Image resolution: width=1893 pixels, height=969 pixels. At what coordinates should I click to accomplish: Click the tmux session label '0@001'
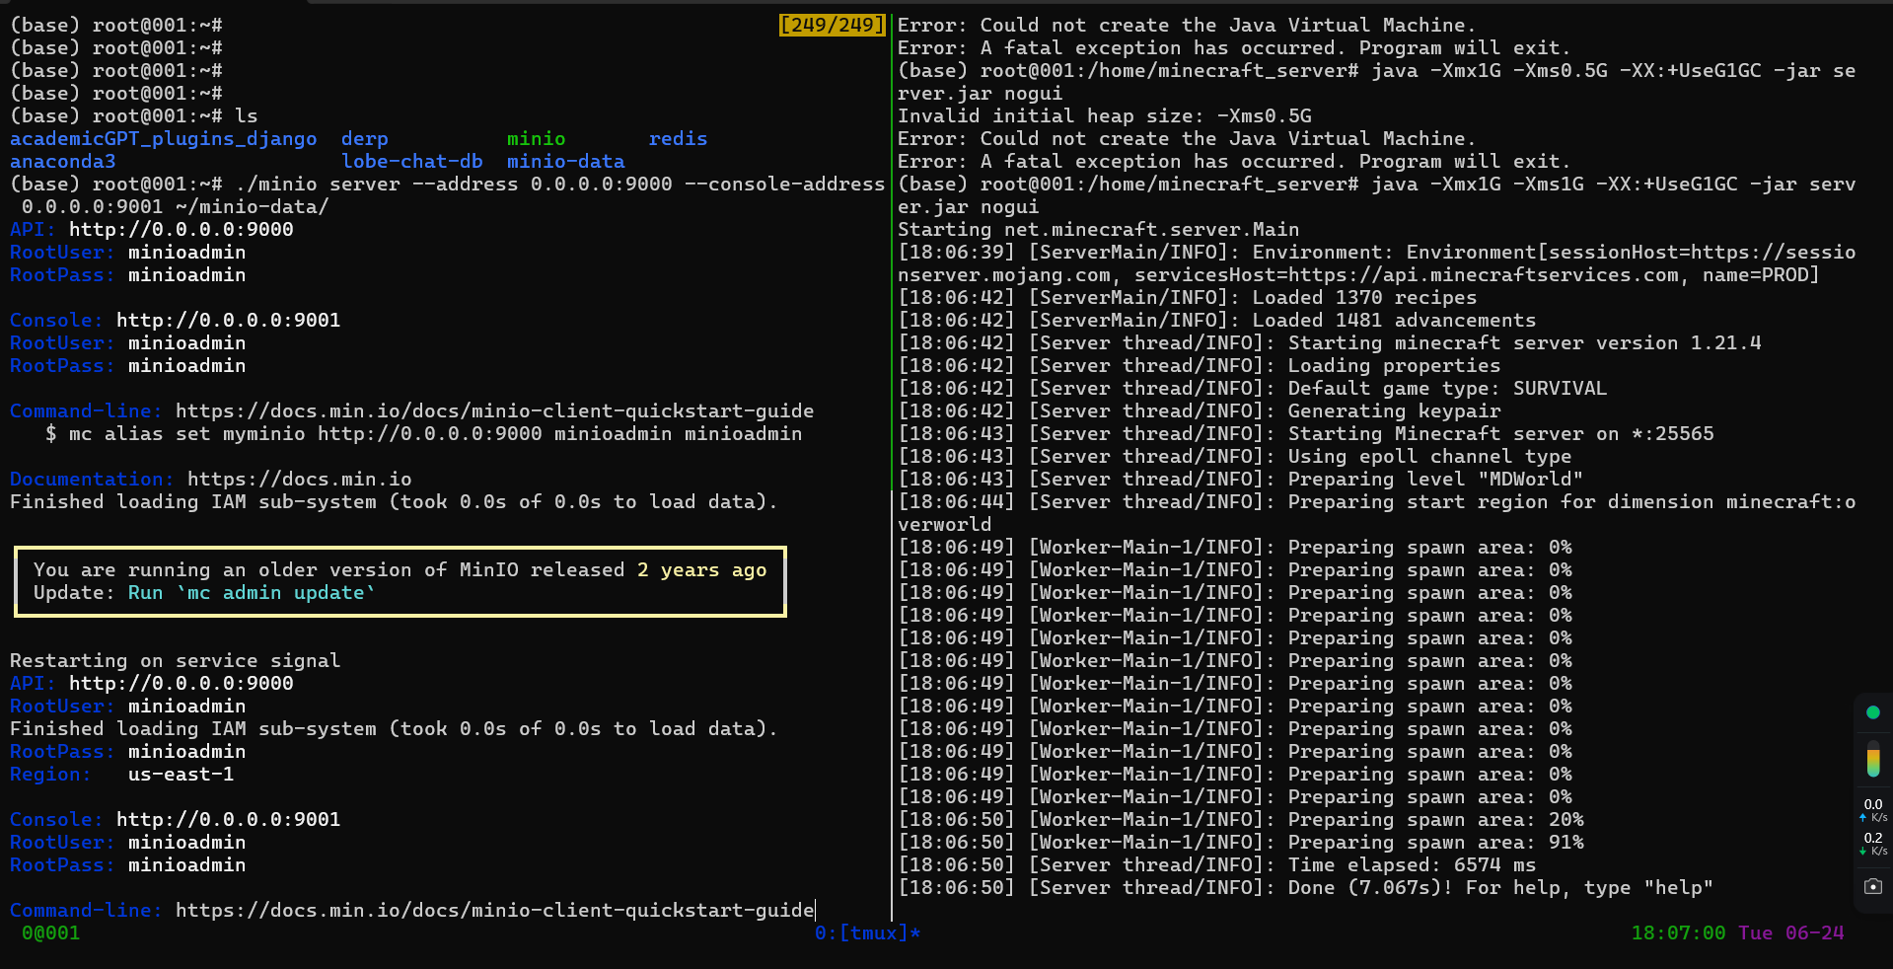(x=51, y=932)
